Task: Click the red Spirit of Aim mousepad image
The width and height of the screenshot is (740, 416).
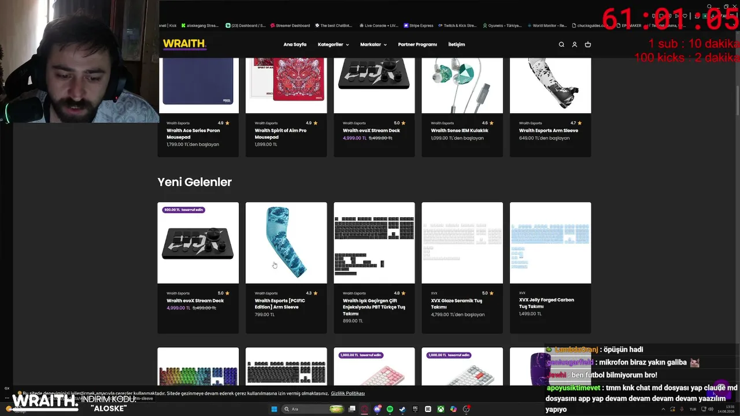Action: click(x=286, y=85)
